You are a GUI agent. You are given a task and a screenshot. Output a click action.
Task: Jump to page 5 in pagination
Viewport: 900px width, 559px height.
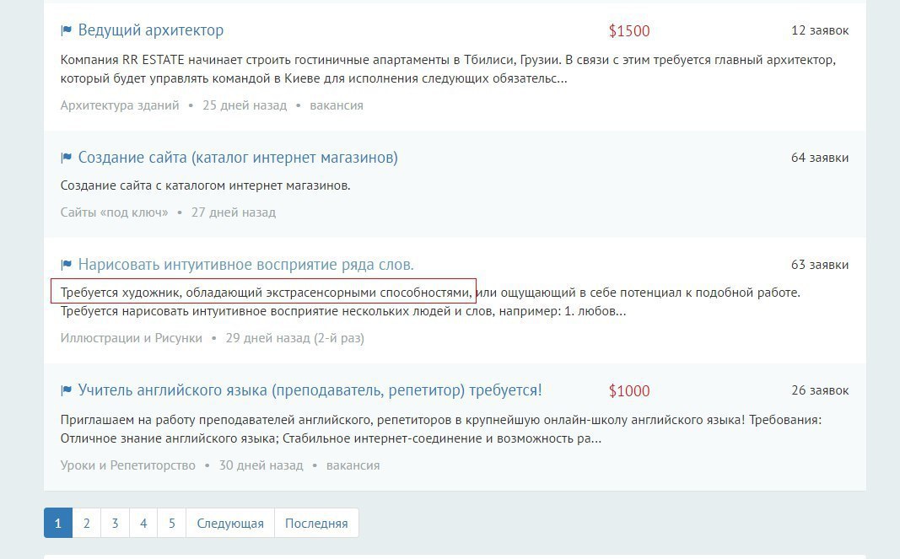pyautogui.click(x=171, y=523)
